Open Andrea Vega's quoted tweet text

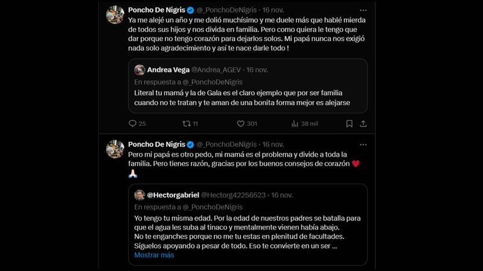tap(241, 98)
